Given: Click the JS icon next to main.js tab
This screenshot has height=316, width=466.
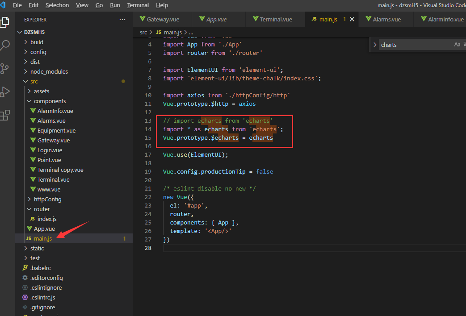Looking at the screenshot, I should tap(313, 19).
